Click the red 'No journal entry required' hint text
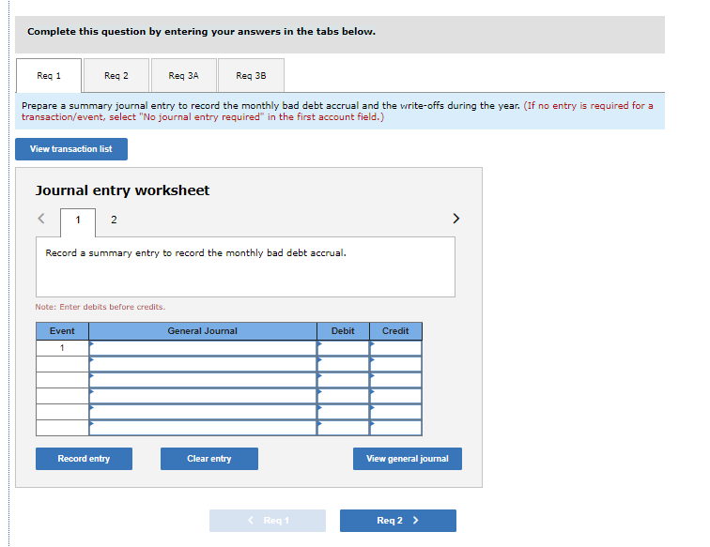Viewport: 710px width, 547px height. [x=337, y=112]
